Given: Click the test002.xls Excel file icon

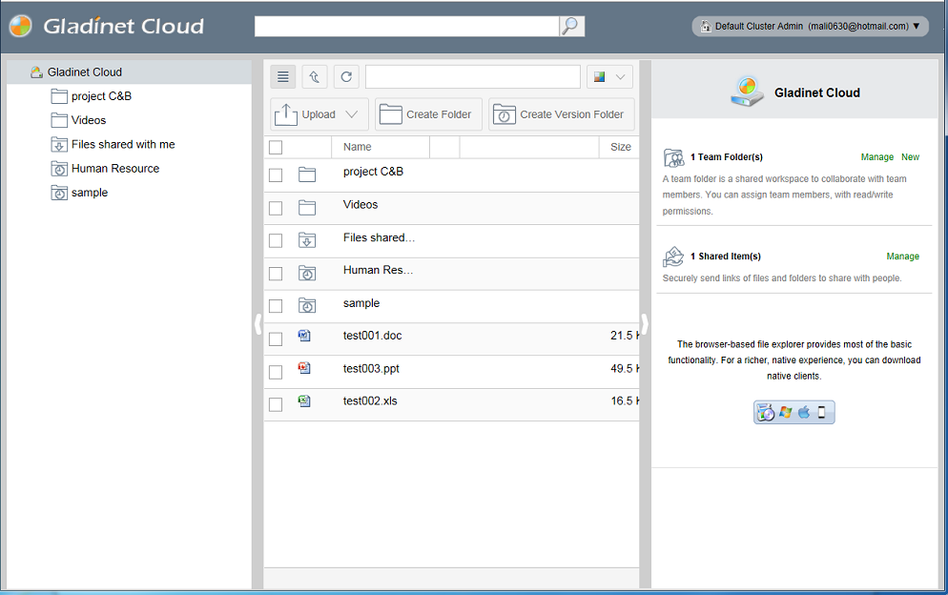Looking at the screenshot, I should 305,400.
